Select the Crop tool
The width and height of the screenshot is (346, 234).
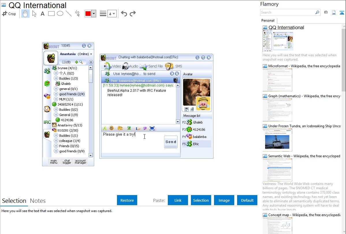pos(9,14)
